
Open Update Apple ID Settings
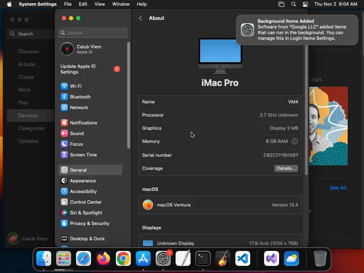[90, 69]
